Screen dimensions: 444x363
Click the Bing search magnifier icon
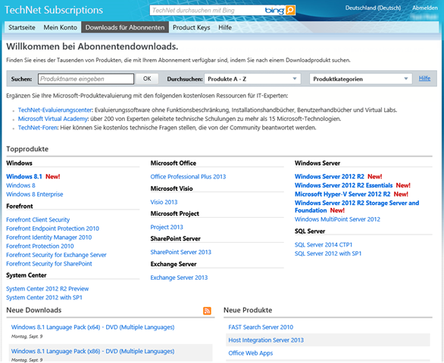[290, 11]
